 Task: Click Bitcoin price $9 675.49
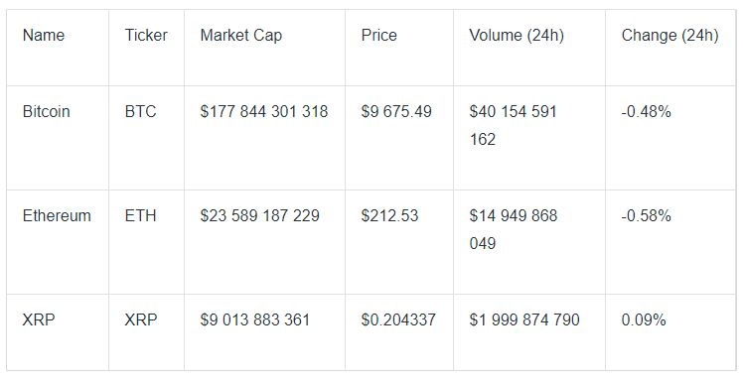(396, 112)
